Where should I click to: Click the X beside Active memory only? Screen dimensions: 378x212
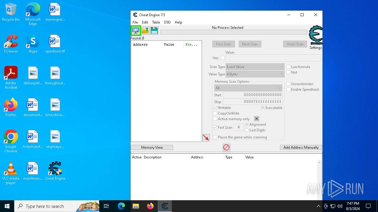(257, 119)
